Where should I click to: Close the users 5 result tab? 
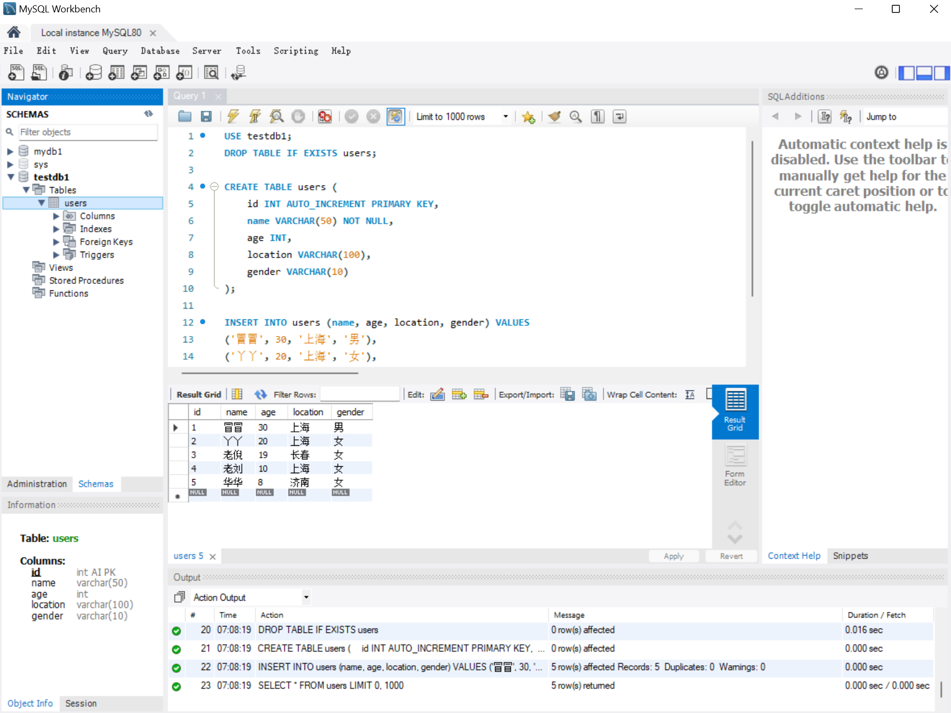point(213,557)
